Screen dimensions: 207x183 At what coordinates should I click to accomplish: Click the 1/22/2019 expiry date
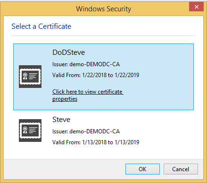(127, 75)
